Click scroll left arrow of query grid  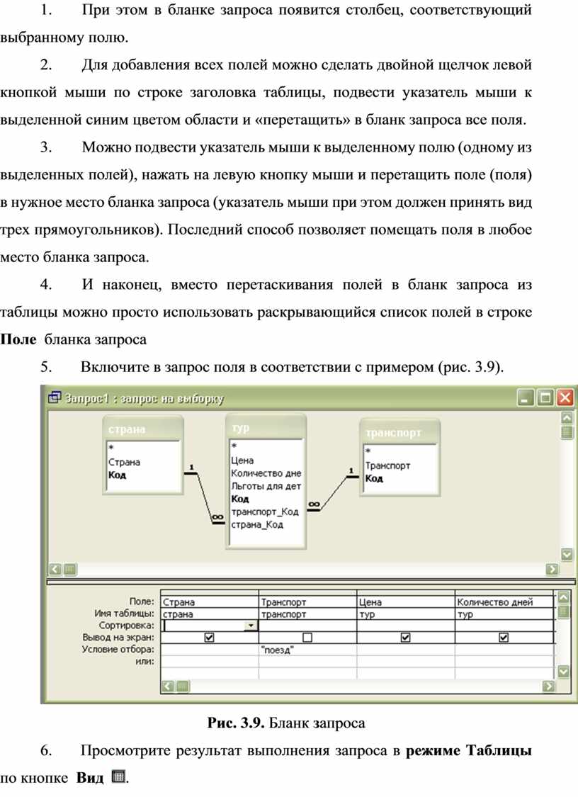(x=167, y=686)
